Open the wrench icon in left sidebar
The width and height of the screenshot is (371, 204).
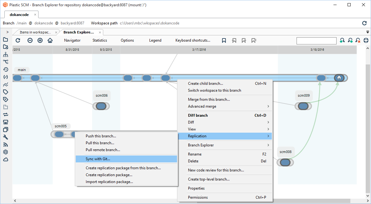click(5, 137)
